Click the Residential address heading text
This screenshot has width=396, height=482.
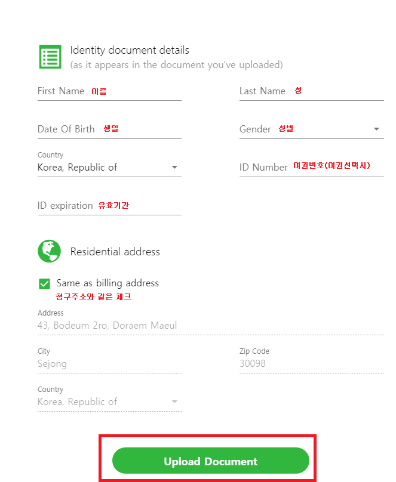[115, 252]
